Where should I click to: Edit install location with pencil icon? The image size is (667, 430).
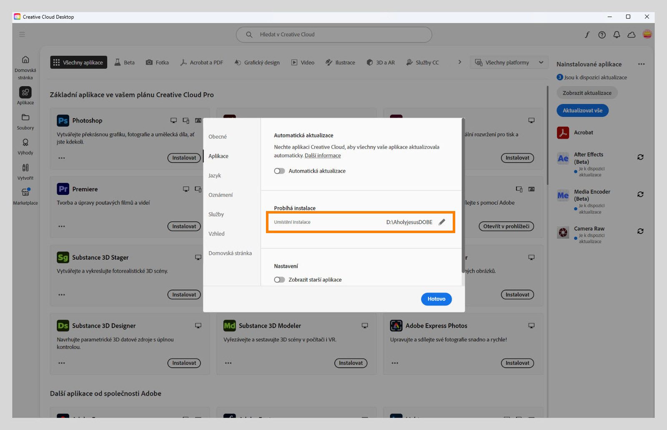coord(442,222)
